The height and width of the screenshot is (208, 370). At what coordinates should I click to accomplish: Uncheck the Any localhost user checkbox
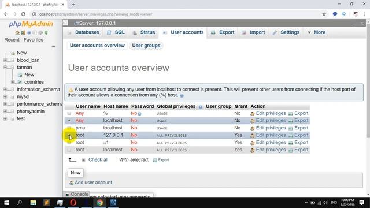[69, 121]
